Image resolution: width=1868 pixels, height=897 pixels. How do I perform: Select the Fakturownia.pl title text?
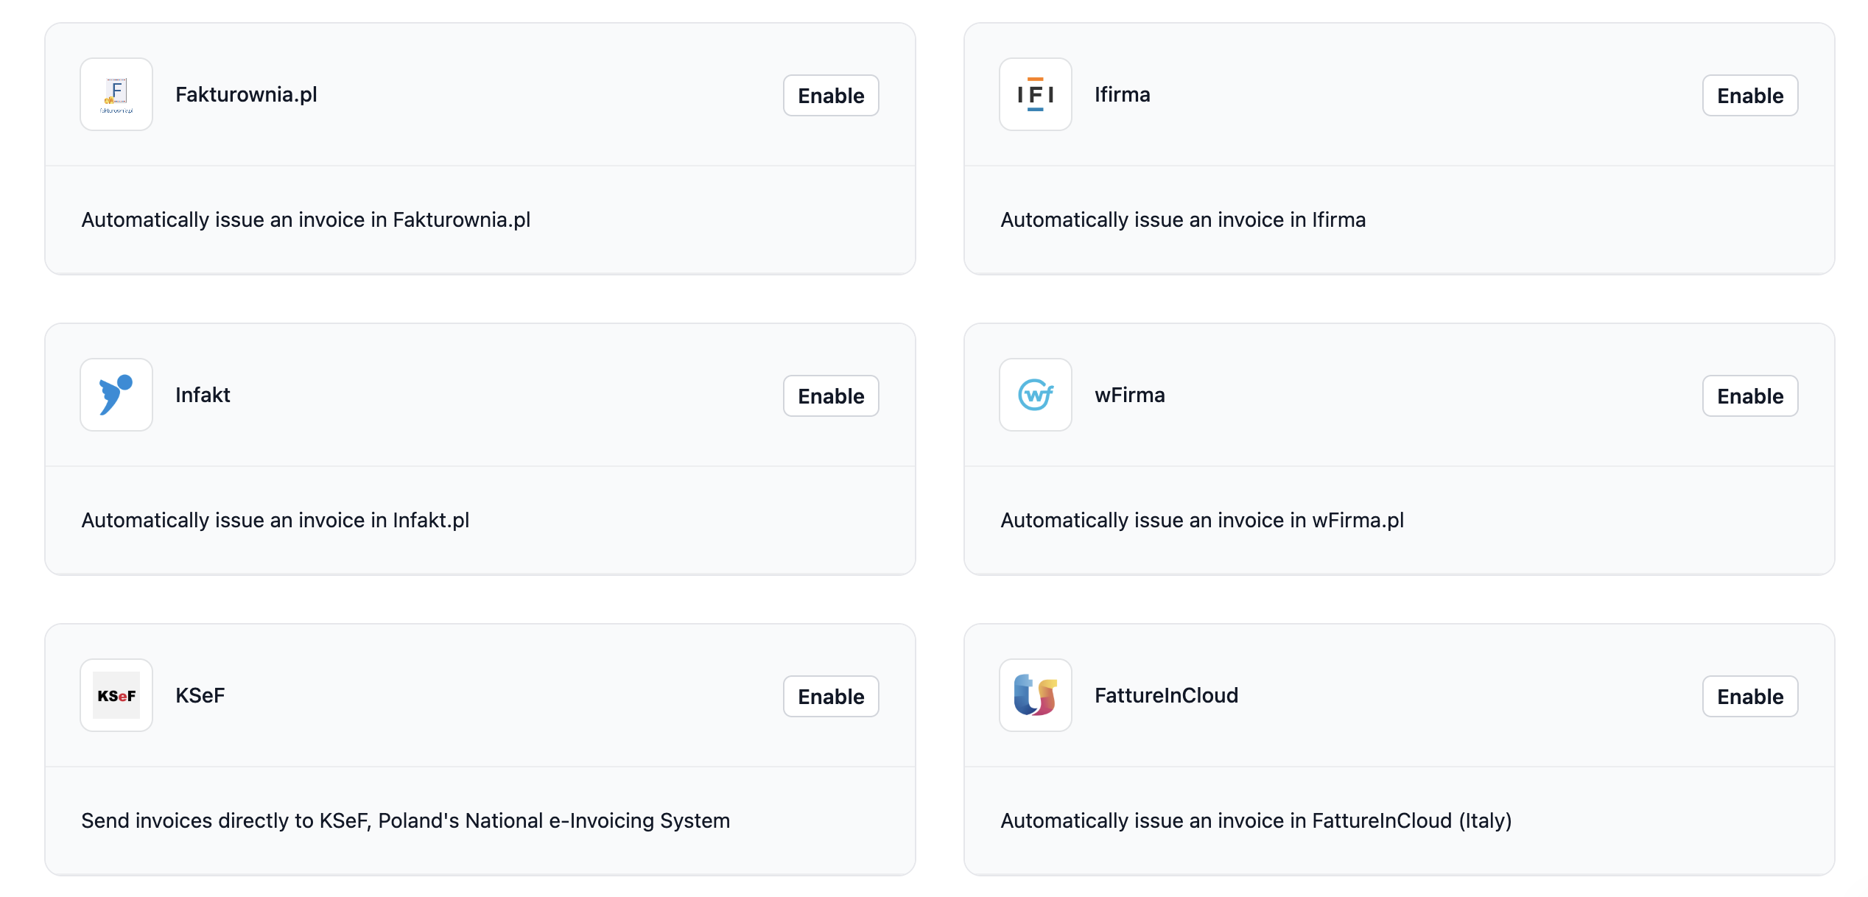[x=246, y=95]
